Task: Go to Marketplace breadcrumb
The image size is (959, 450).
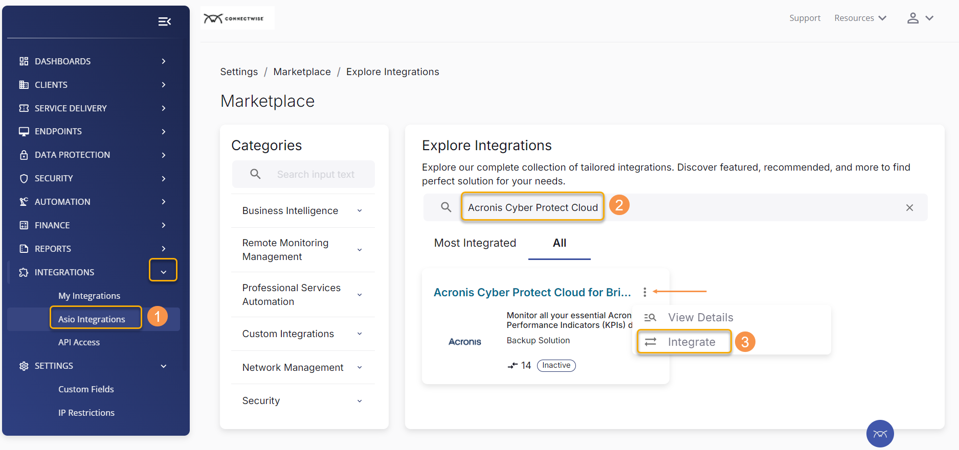Action: [302, 72]
